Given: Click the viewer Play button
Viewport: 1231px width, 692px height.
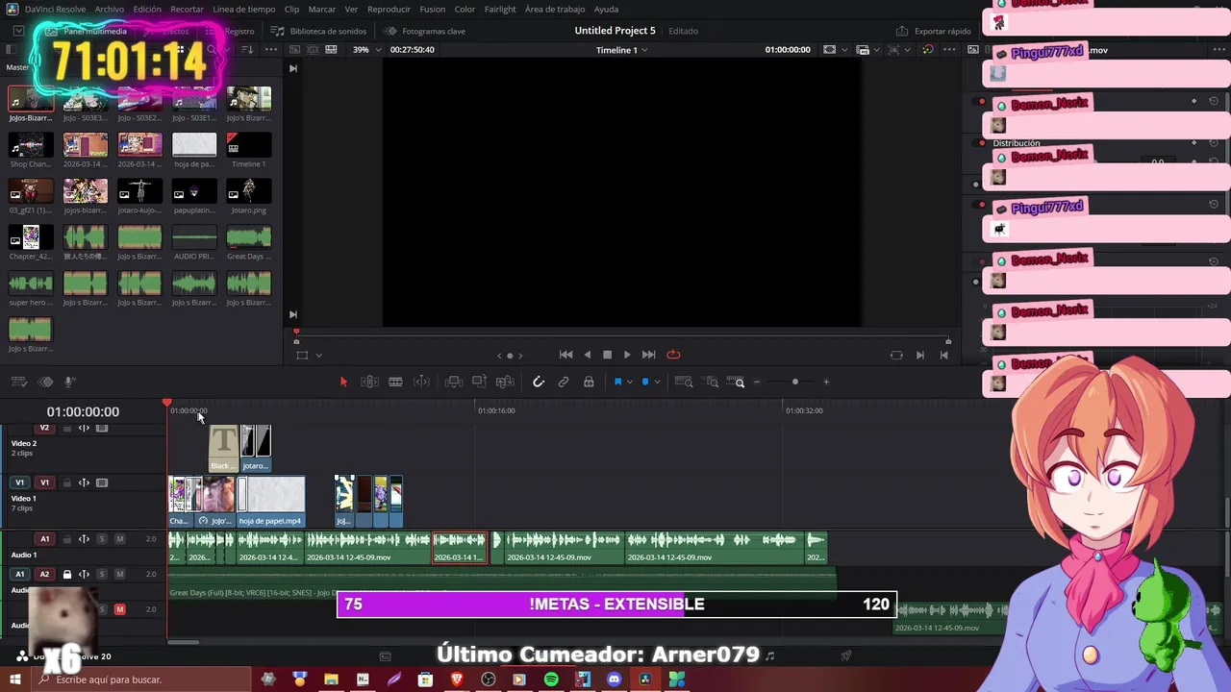Looking at the screenshot, I should click(627, 355).
